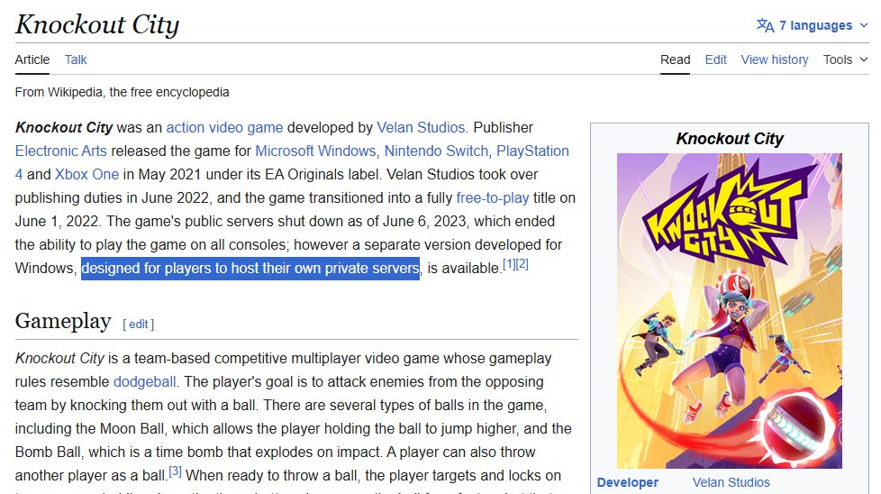This screenshot has width=881, height=494.
Task: Click the Gameplay section heading
Action: pyautogui.click(x=63, y=322)
